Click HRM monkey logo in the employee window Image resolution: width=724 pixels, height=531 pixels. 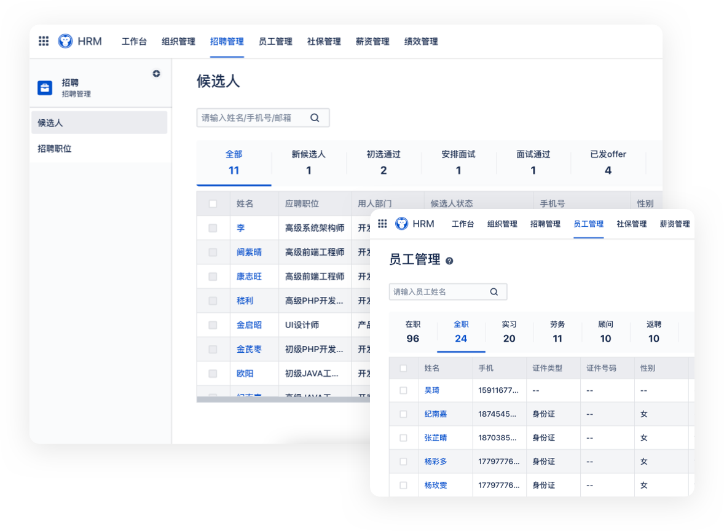click(x=401, y=224)
